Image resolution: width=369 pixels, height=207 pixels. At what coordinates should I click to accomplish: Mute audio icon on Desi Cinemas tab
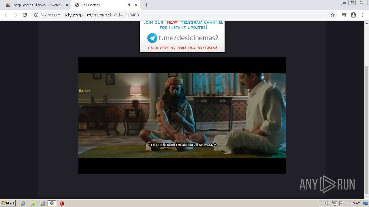129,5
